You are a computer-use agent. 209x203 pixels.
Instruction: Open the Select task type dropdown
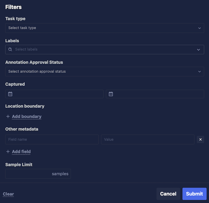(105, 28)
